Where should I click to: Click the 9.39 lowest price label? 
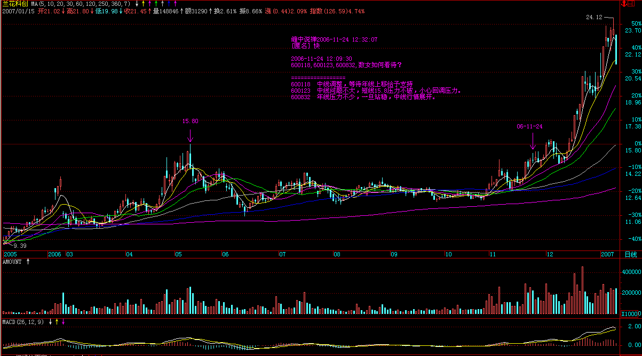20,246
